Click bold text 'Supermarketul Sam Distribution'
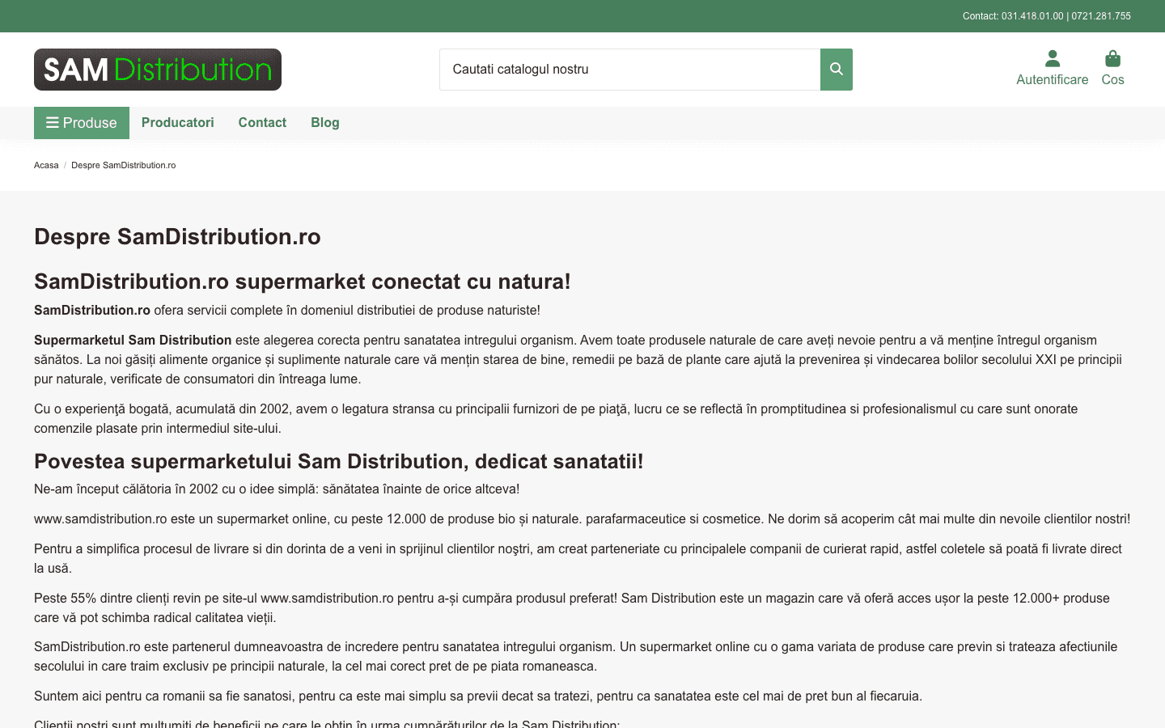1165x728 pixels. [x=133, y=341]
